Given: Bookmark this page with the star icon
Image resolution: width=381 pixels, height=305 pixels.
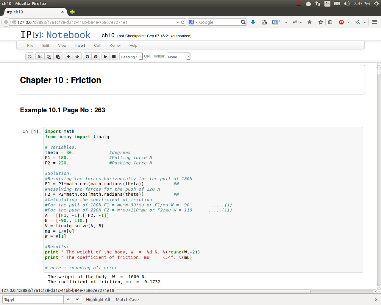Looking at the screenshot, I should pos(321,22).
